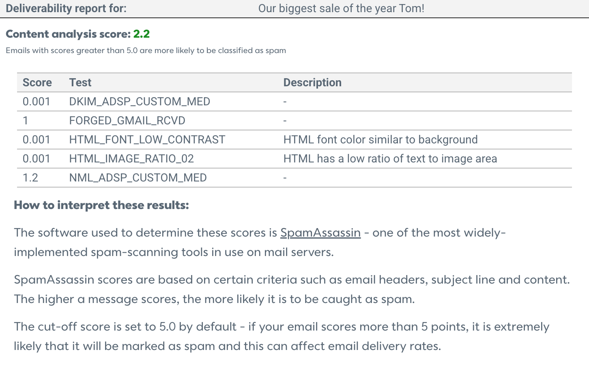Select the FORGED_GMAIL_RCVD test row
Image resolution: width=589 pixels, height=367 pixels.
(x=294, y=121)
